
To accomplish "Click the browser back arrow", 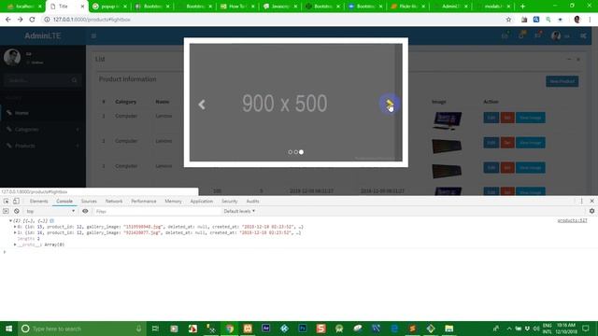I will (8, 20).
